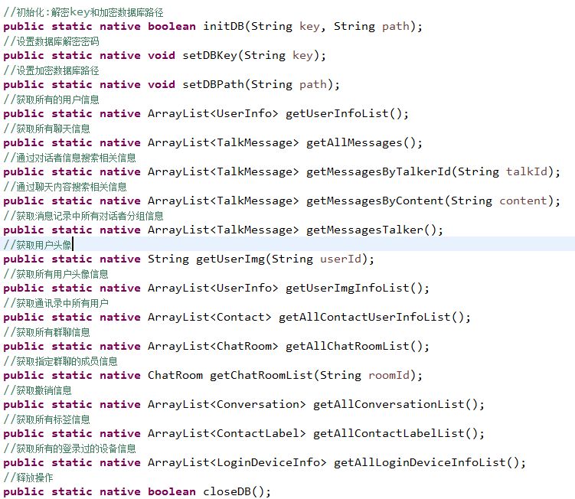Click the initDB method name
Viewport: 575px width, 499px height.
(x=224, y=26)
